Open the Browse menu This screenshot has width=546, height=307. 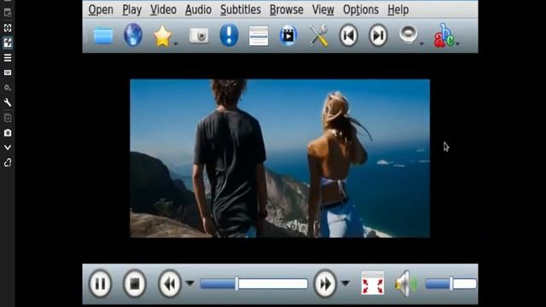coord(287,9)
